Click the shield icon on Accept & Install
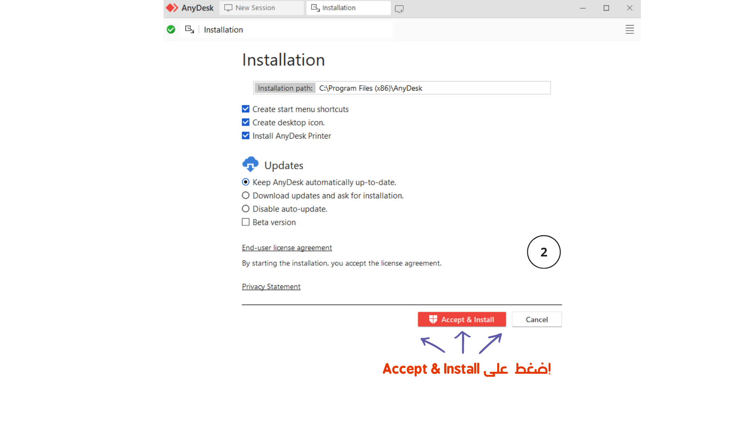 pyautogui.click(x=433, y=320)
